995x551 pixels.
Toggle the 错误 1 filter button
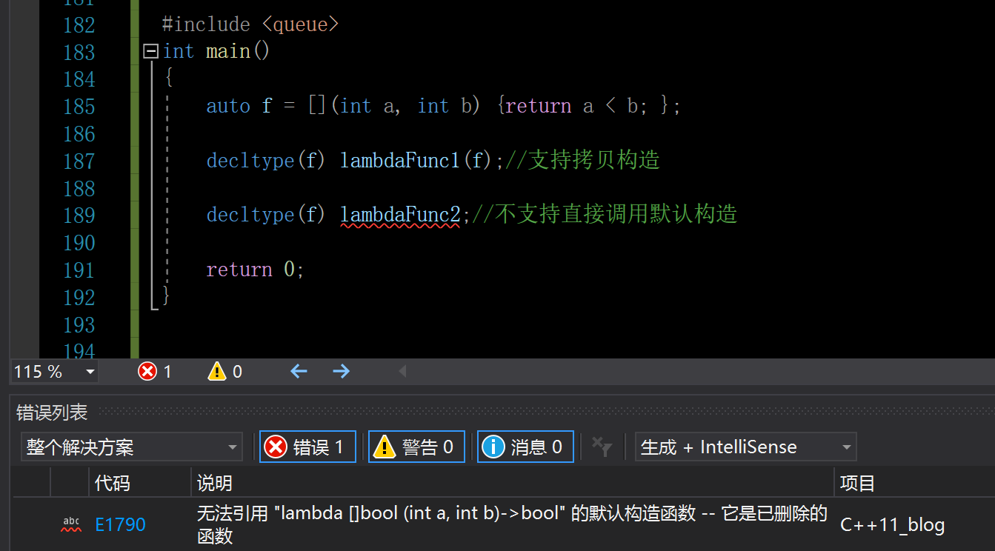pos(307,447)
